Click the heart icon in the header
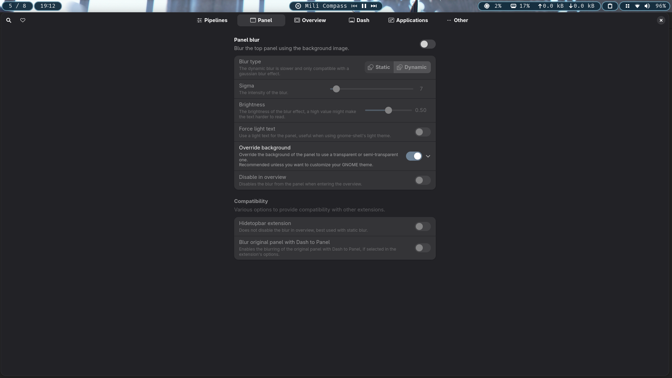 pos(23,20)
